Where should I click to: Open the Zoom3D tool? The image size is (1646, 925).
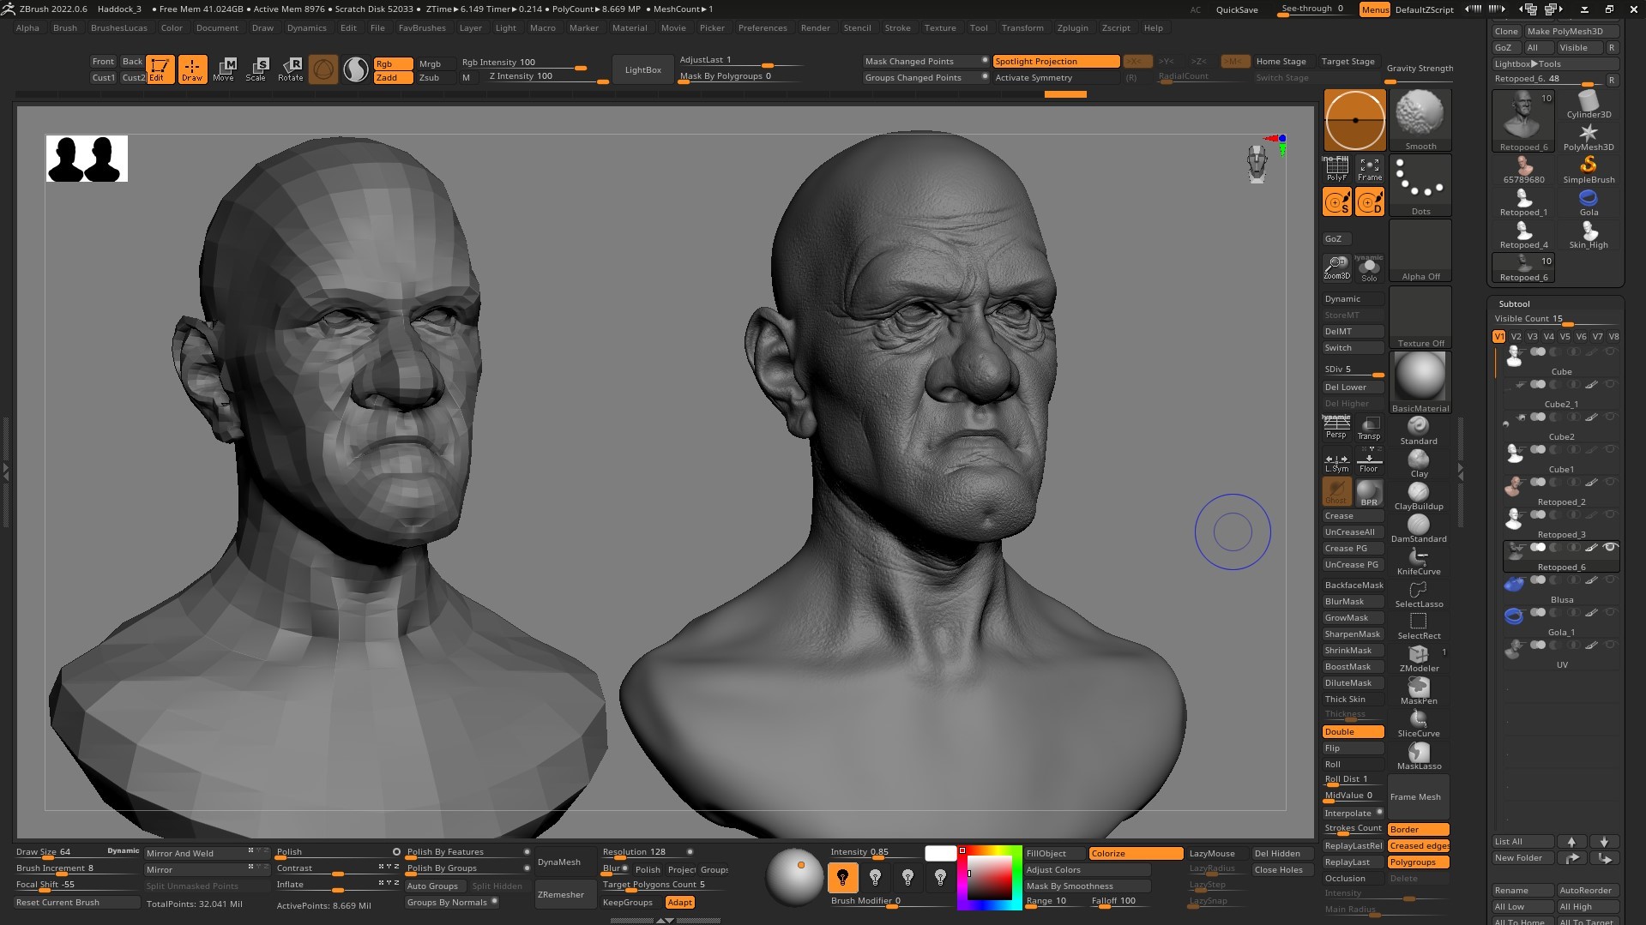point(1336,267)
